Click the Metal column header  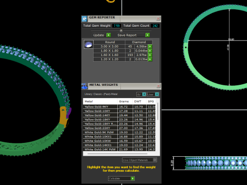100,101
